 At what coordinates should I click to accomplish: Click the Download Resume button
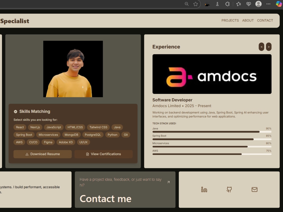point(43,154)
